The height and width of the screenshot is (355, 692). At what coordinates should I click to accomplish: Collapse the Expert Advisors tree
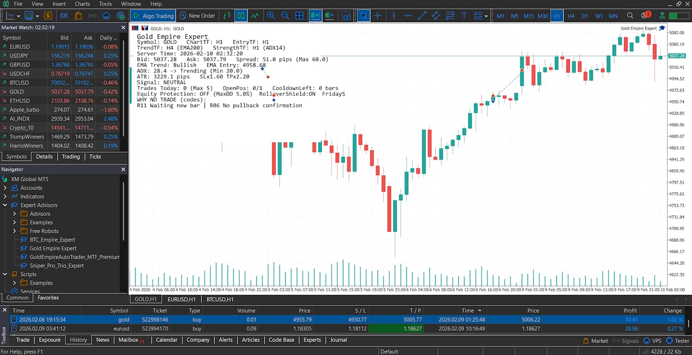coord(5,205)
